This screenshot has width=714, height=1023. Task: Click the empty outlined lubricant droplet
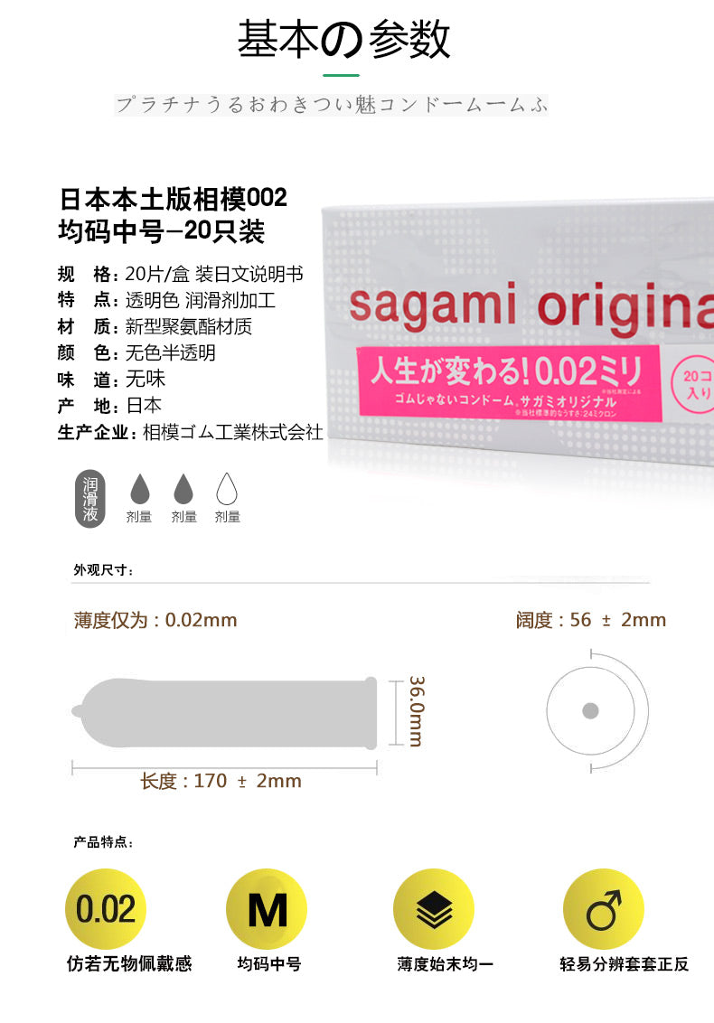(x=227, y=489)
